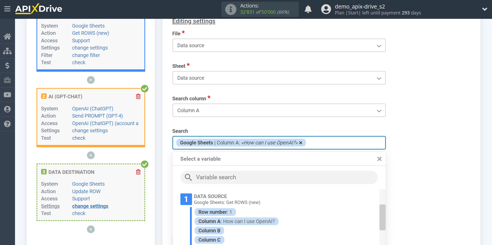Select Column C variable

[209, 240]
